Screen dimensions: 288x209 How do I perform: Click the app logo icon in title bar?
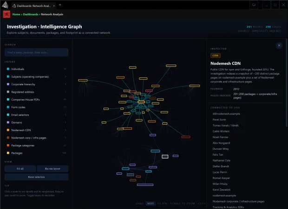5,5
